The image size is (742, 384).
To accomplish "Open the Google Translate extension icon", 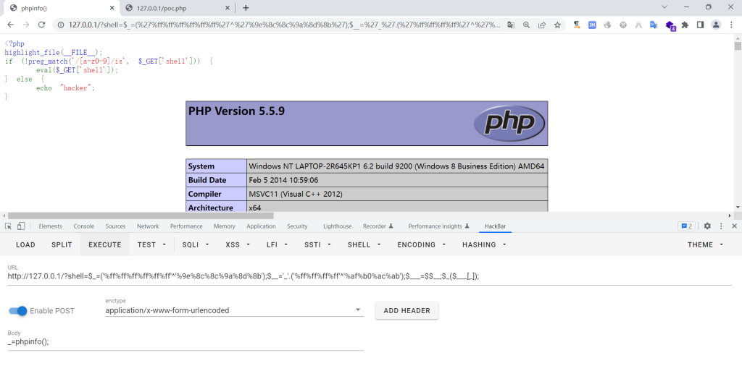I will click(653, 25).
